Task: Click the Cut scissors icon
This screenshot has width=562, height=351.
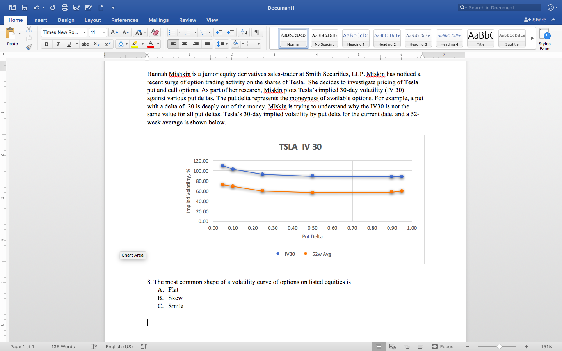Action: [29, 29]
